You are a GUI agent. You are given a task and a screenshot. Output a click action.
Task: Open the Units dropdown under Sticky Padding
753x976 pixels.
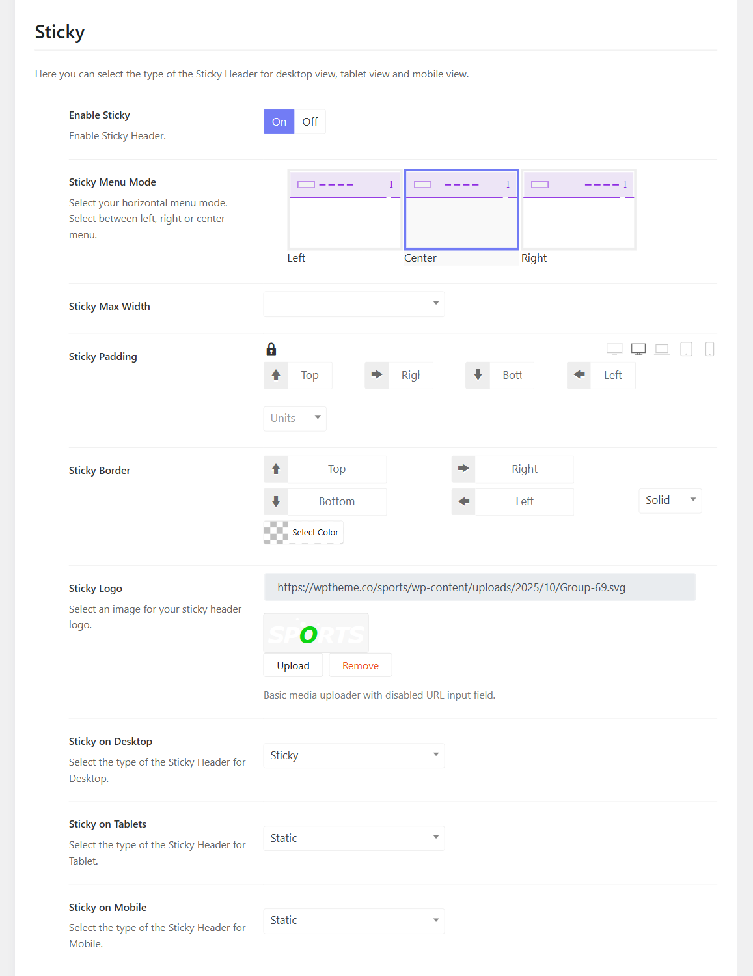click(294, 418)
